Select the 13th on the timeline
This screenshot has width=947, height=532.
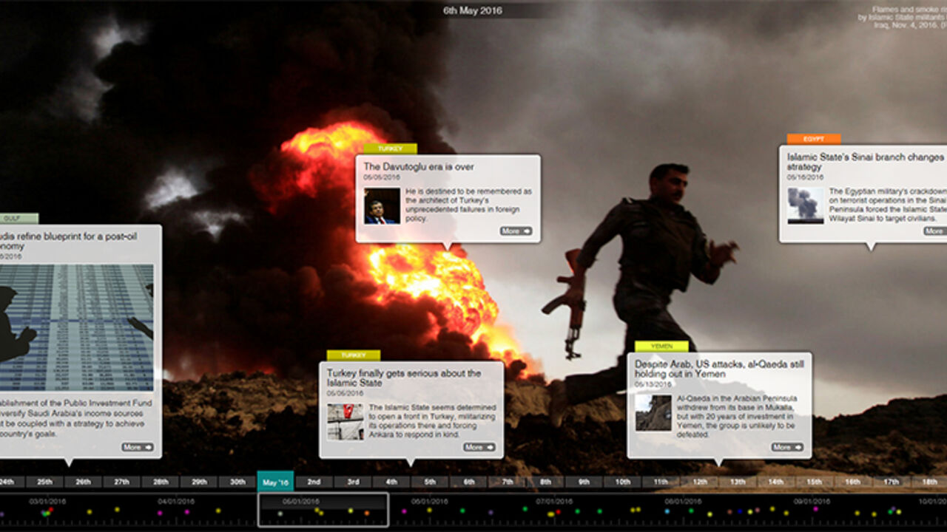click(738, 482)
